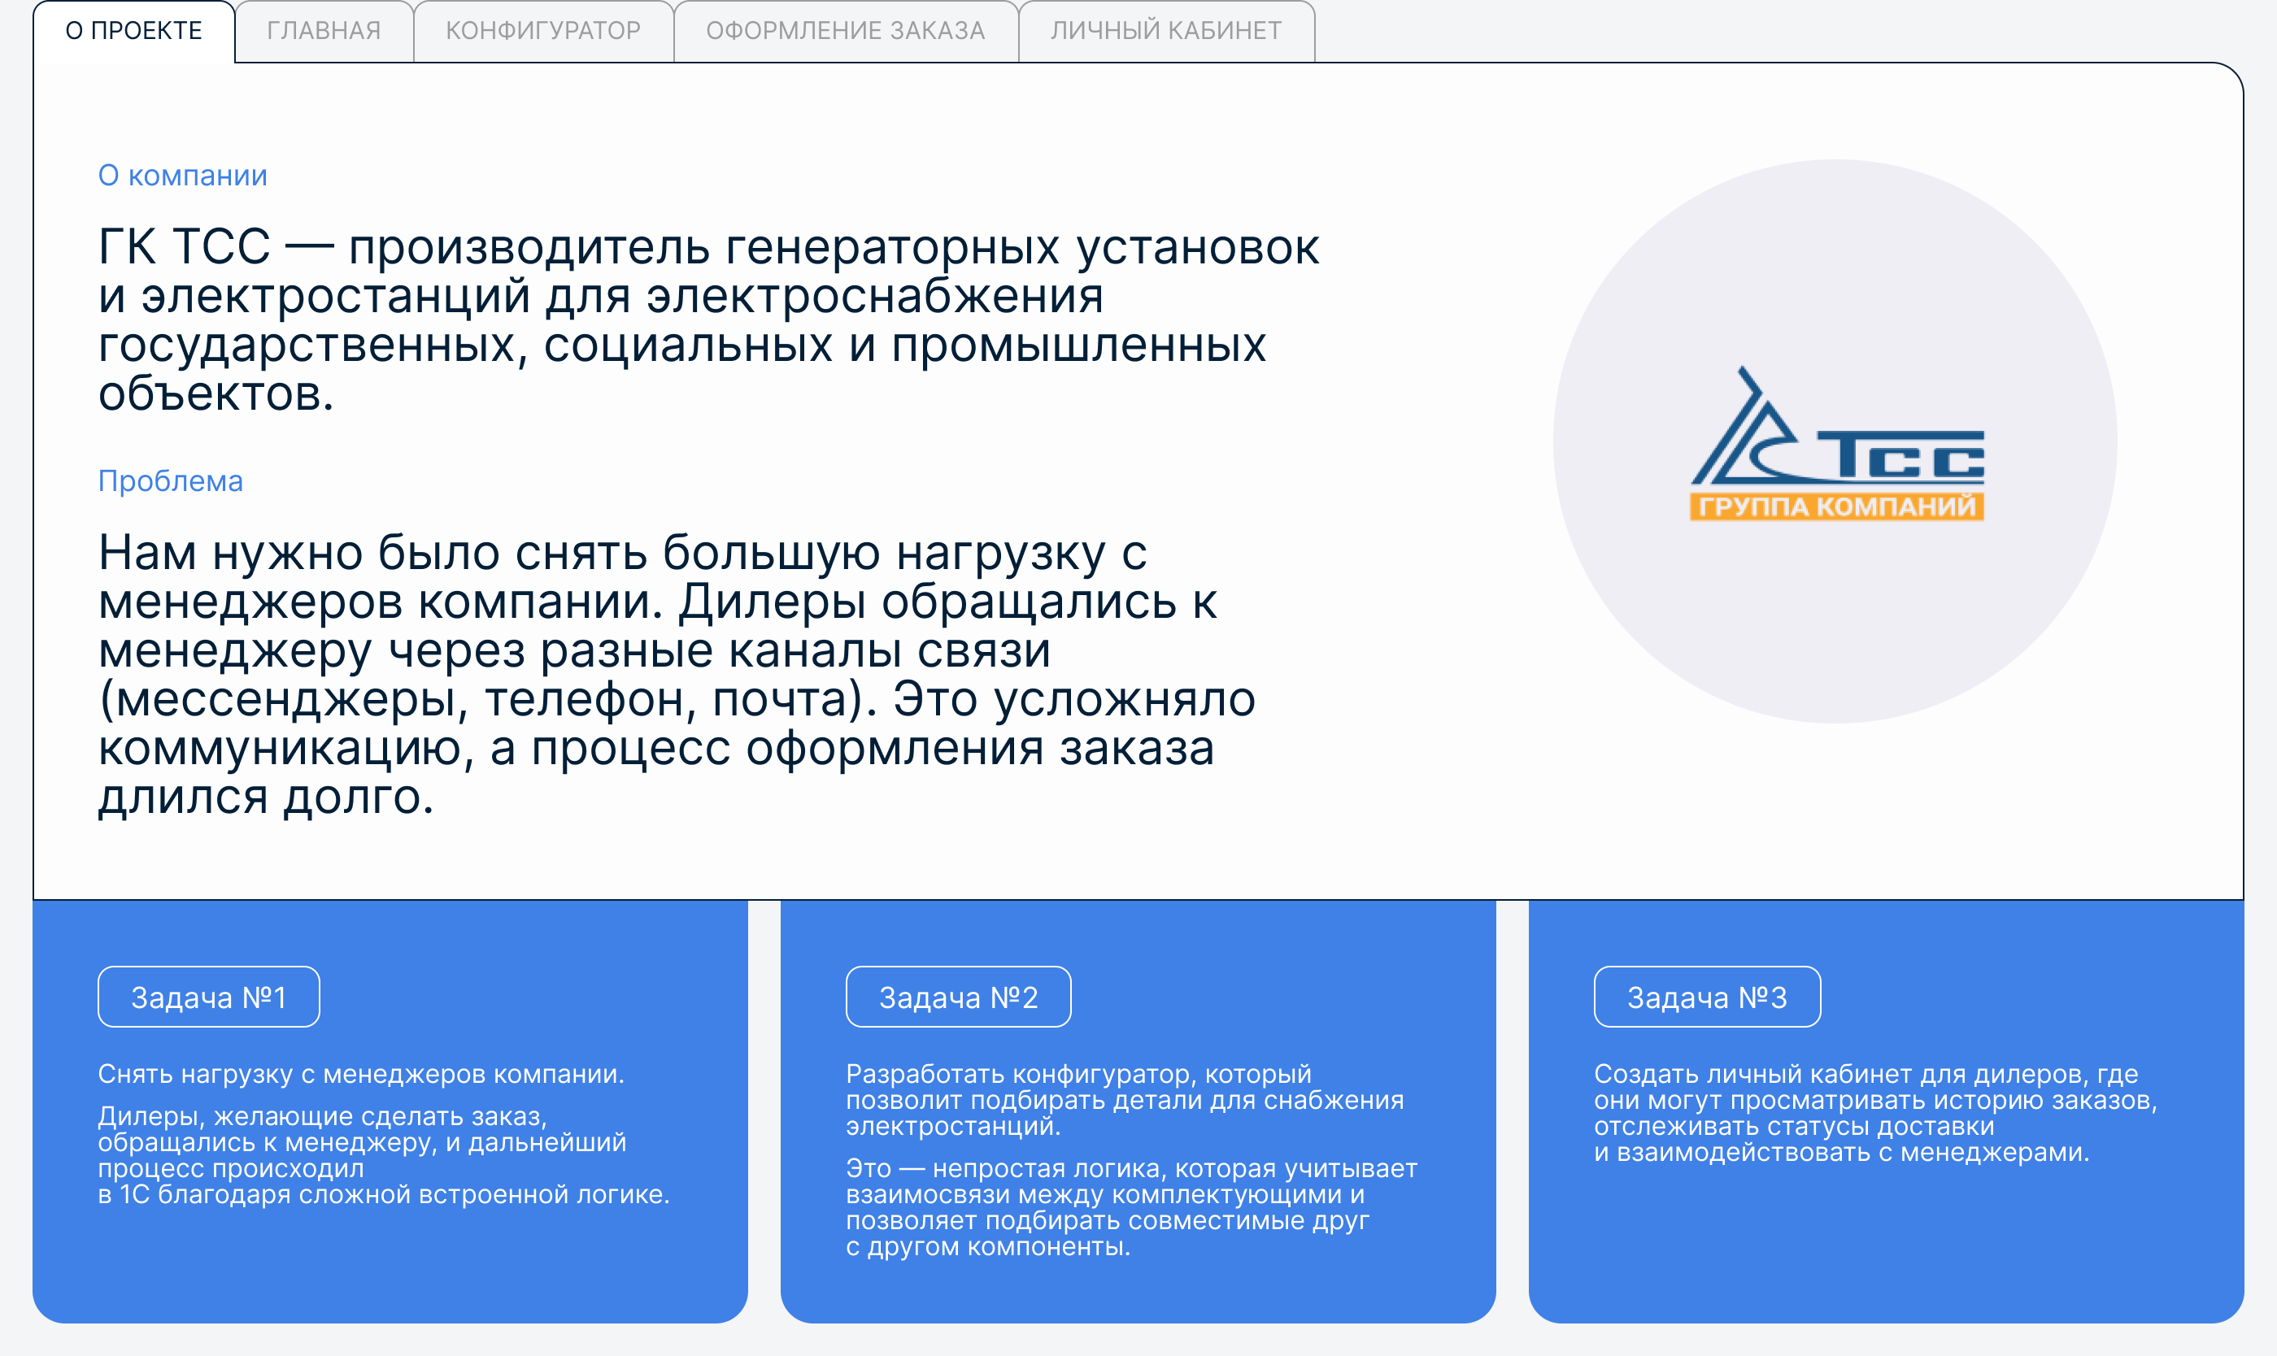Click the Задача №1 label button

[208, 997]
